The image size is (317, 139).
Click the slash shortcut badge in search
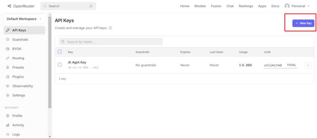91,6
